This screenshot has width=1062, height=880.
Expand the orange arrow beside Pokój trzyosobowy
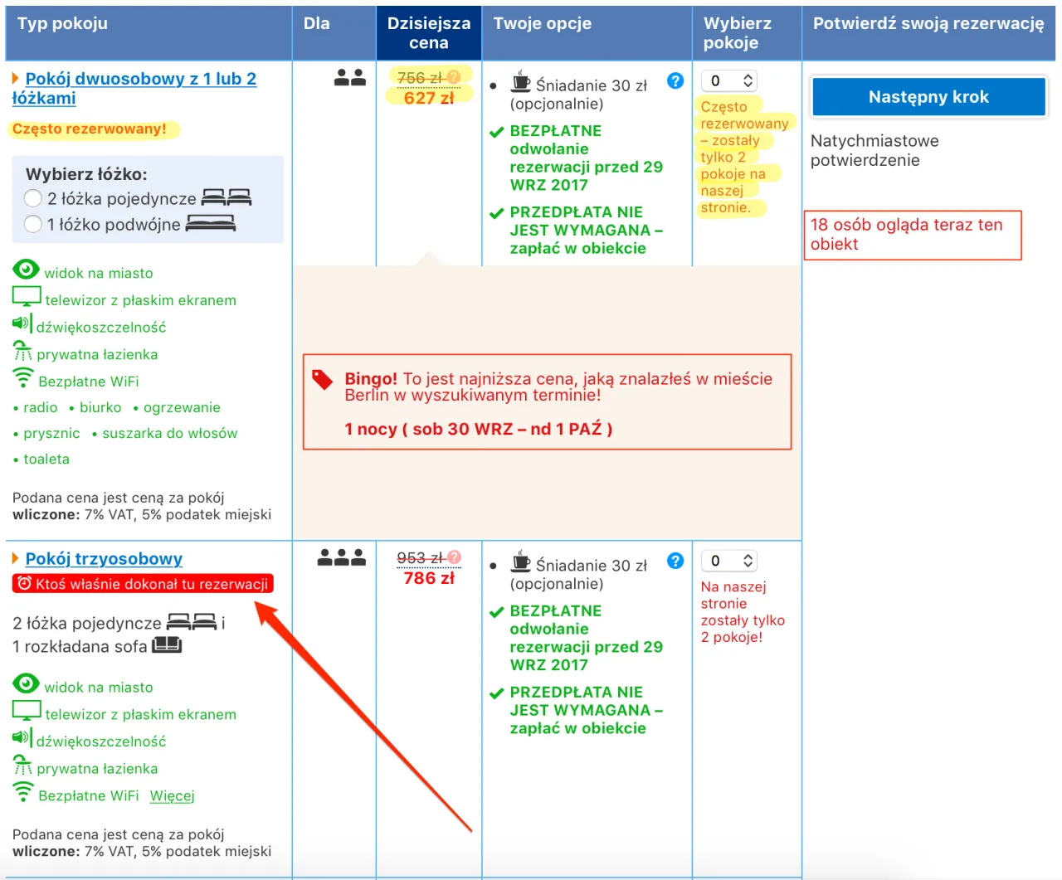coord(16,559)
